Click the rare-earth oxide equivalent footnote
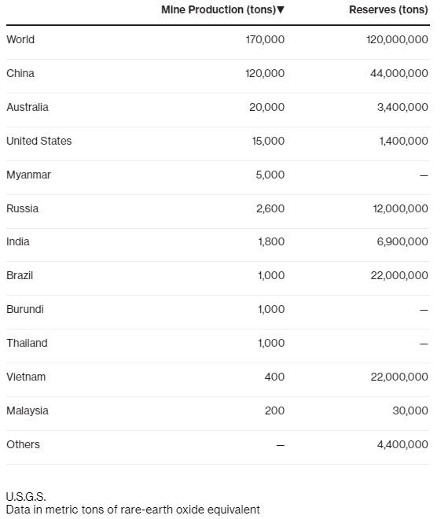Image resolution: width=441 pixels, height=519 pixels. point(133,510)
